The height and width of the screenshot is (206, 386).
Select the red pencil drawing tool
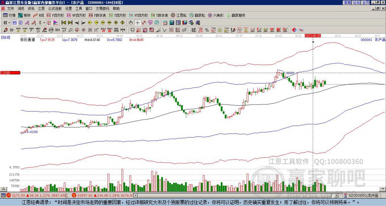pyautogui.click(x=5, y=30)
